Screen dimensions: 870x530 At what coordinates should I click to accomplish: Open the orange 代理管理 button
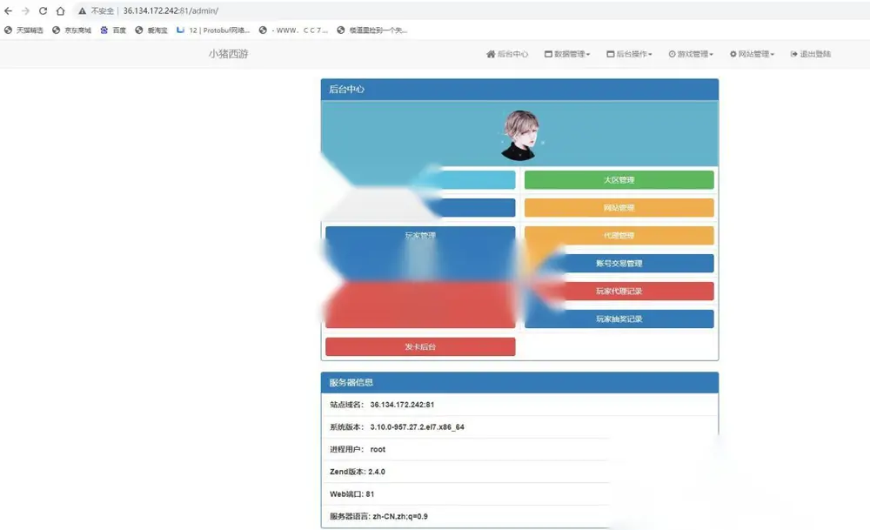(619, 235)
